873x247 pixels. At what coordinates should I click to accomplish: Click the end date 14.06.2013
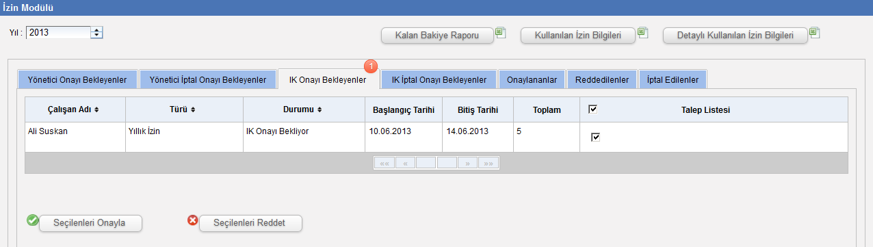coord(467,131)
